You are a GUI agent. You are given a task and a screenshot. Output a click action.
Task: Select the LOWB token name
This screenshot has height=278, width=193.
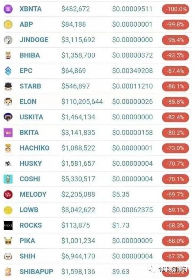29,210
